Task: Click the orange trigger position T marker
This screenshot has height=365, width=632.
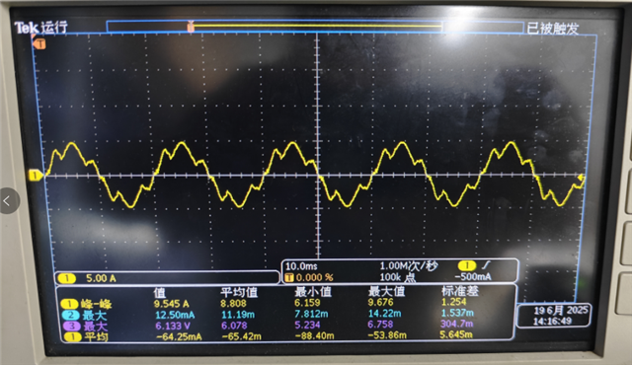Action: pos(40,43)
